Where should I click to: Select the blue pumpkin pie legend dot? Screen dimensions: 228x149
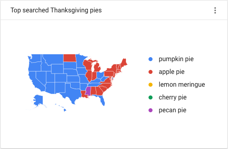pyautogui.click(x=151, y=59)
